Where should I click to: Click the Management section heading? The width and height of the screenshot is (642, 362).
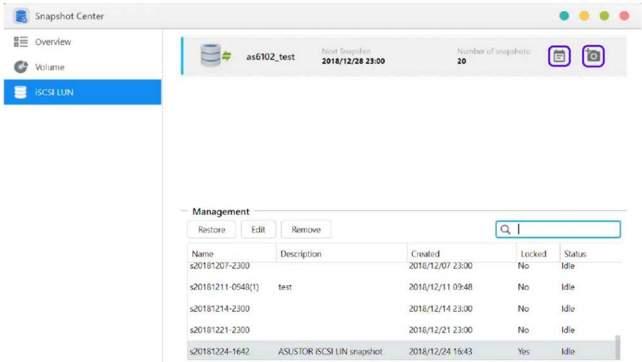221,211
